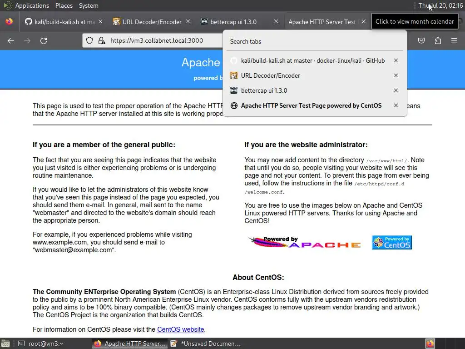465x349 pixels.
Task: Close the bettercap ui tab in tab strip
Action: 276,22
